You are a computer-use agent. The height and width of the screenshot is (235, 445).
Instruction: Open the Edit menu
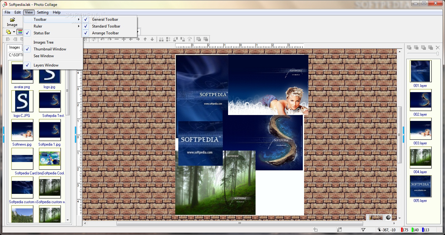[18, 12]
